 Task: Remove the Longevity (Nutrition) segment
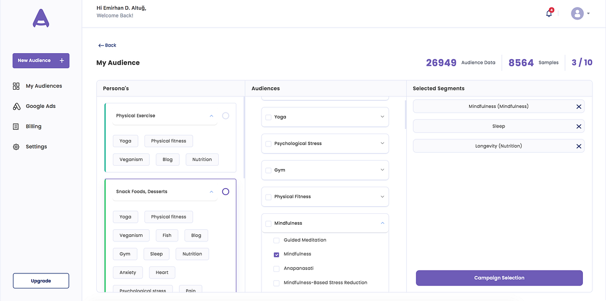pos(578,146)
